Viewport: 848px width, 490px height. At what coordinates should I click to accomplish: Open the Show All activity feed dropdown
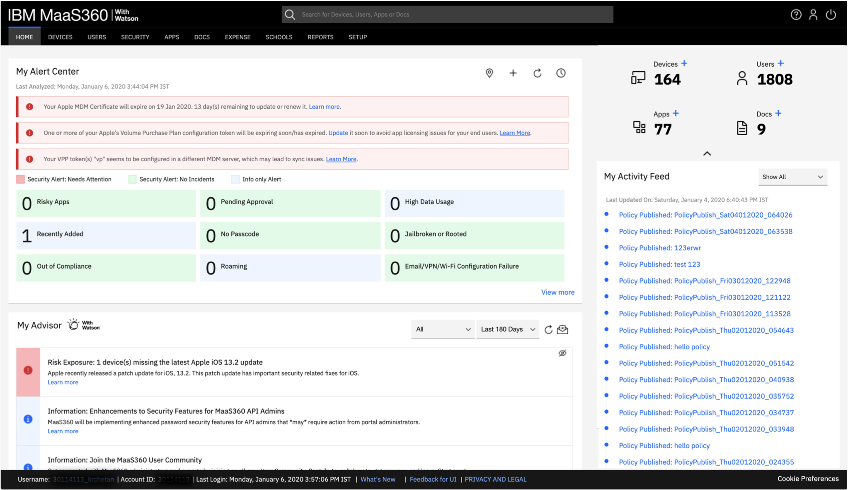[792, 177]
